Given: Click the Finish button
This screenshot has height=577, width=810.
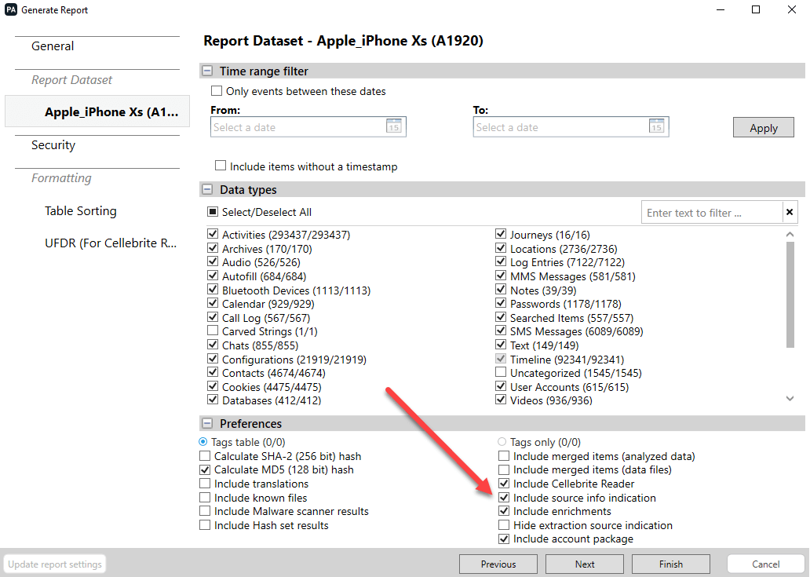Looking at the screenshot, I should [670, 564].
